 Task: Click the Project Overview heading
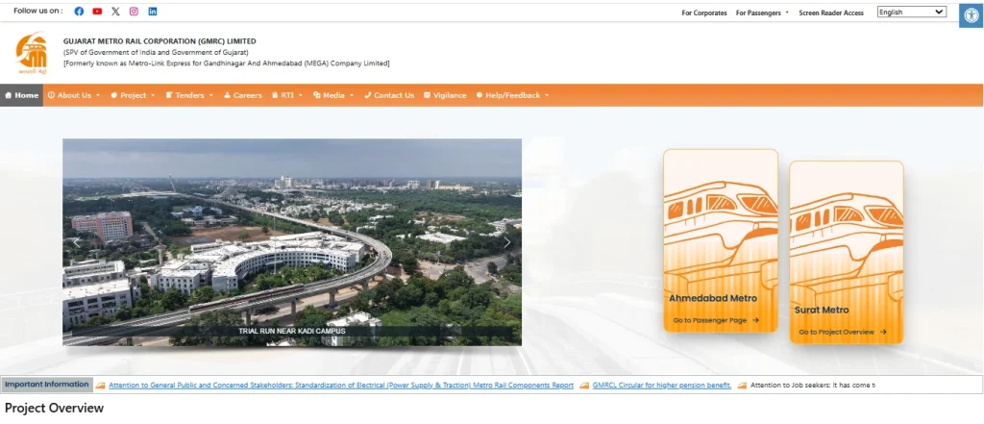[x=54, y=409]
